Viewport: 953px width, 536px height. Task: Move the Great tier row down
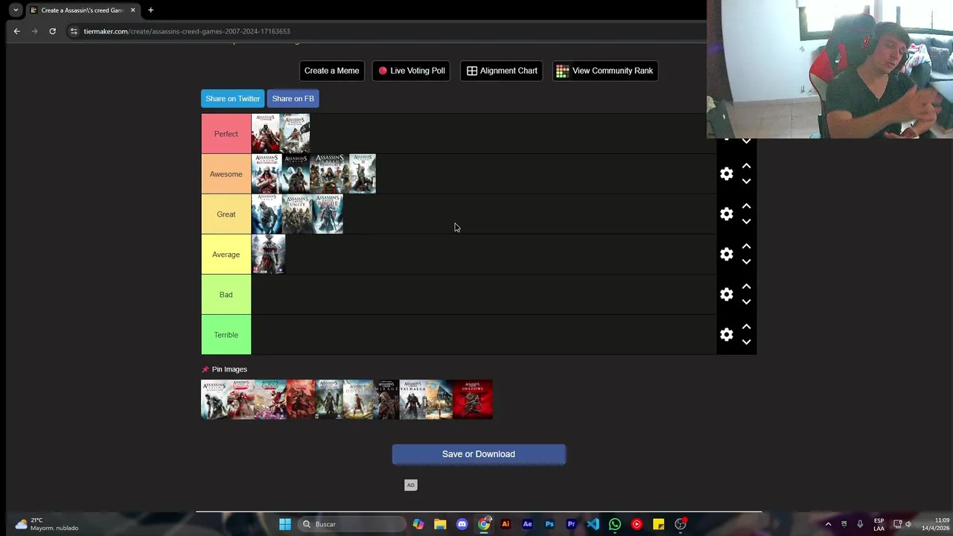(746, 222)
